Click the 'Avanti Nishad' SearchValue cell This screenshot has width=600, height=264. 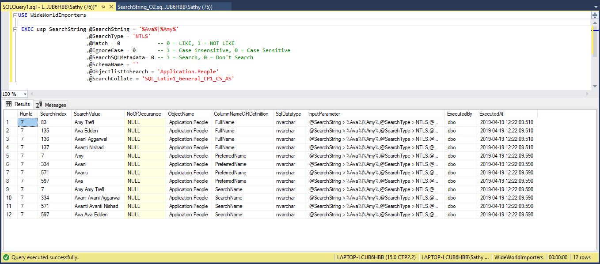tap(98, 147)
